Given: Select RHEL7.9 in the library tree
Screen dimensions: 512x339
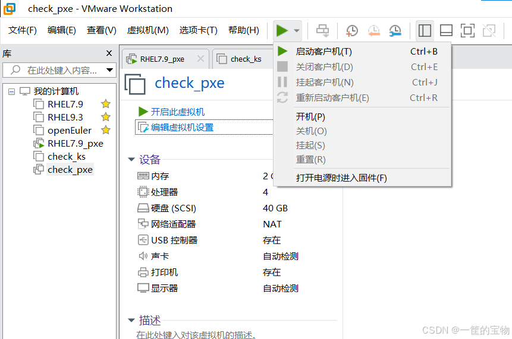Looking at the screenshot, I should point(65,104).
